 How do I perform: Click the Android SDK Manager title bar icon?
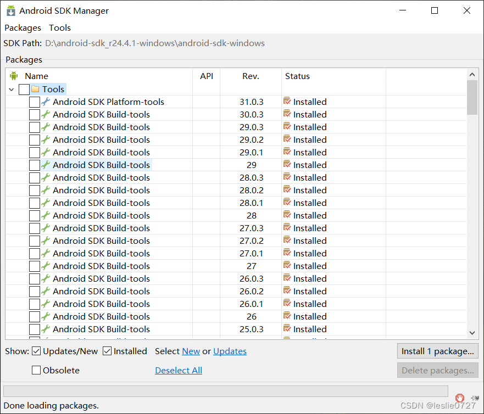point(11,10)
